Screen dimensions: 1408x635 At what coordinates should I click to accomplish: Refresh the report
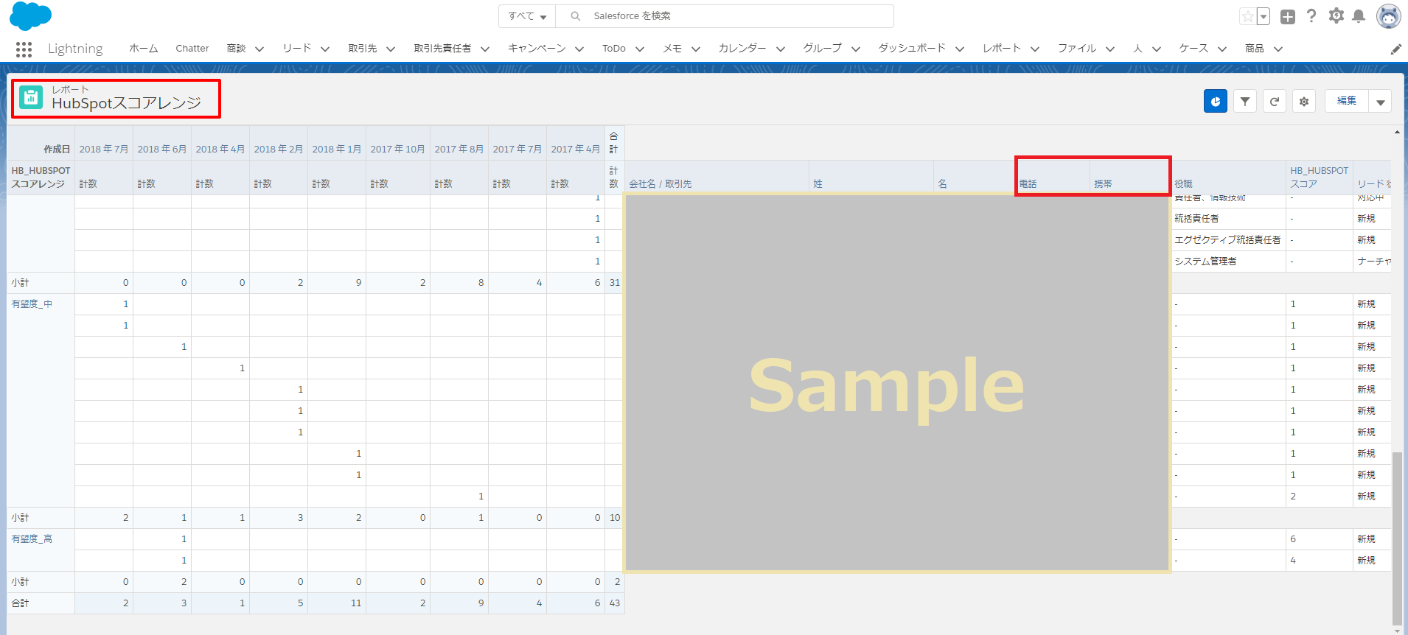pos(1274,101)
